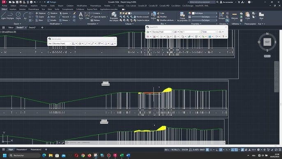Click the Insérer block tool
The height and width of the screenshot is (159, 282).
coord(153,16)
